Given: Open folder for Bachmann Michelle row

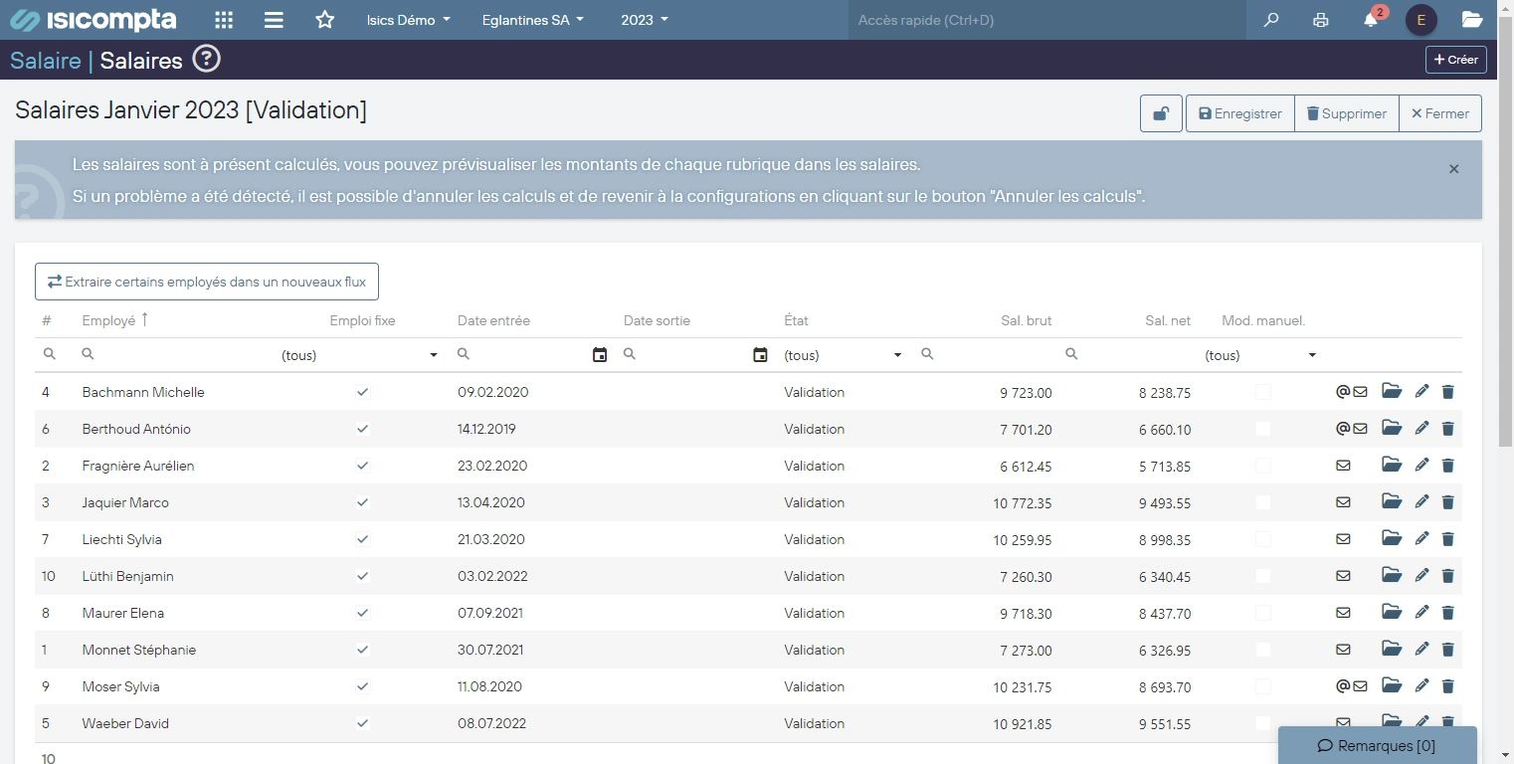Looking at the screenshot, I should pyautogui.click(x=1392, y=392).
